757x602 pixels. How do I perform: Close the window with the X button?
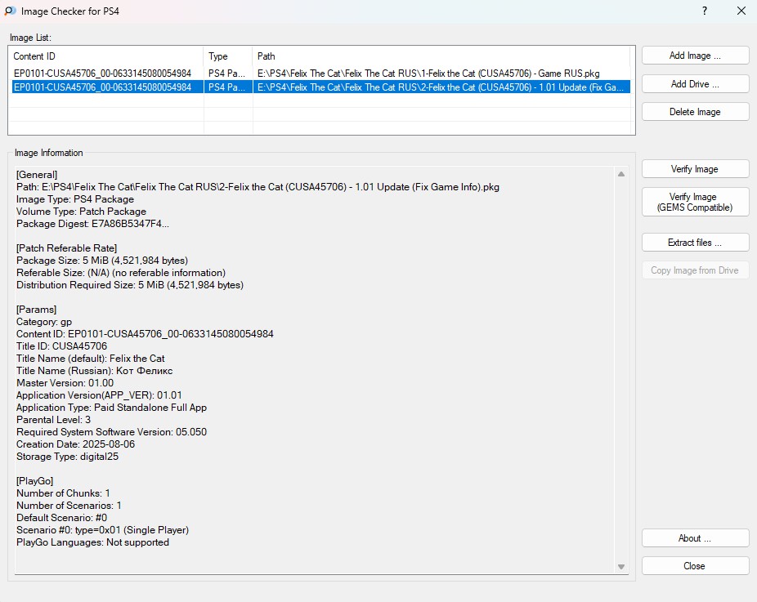741,11
